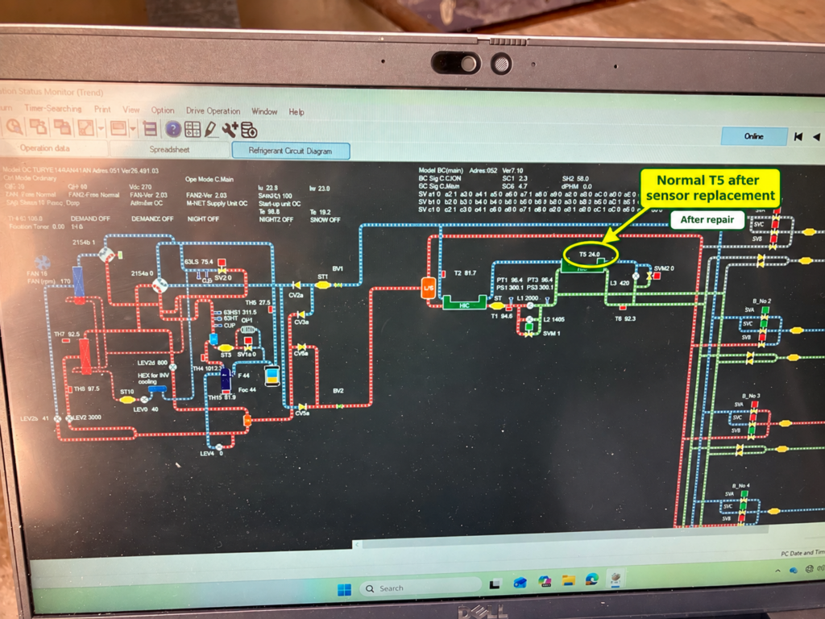Click the LEV2 3000 value label

pos(86,418)
